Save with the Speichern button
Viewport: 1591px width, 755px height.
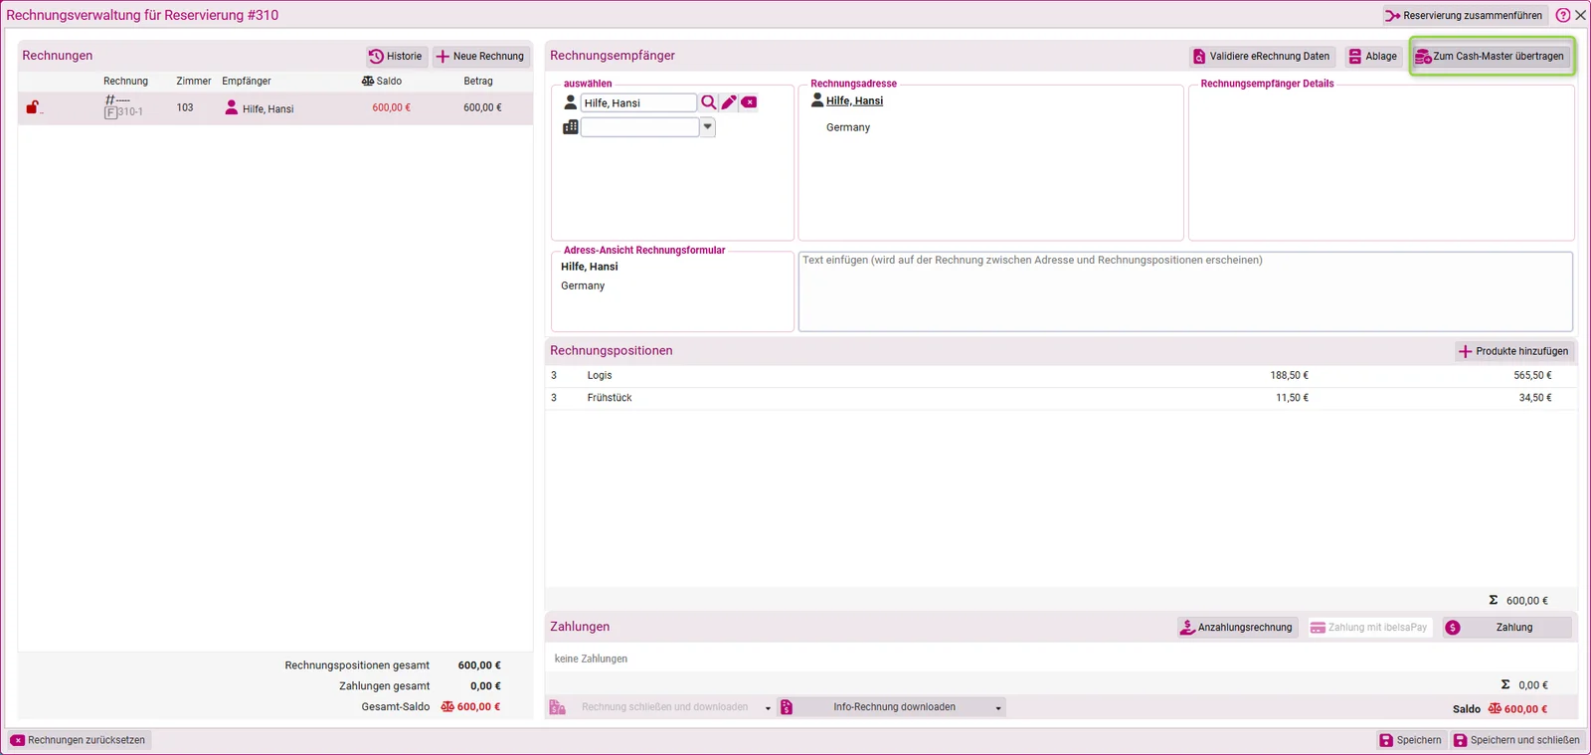[x=1410, y=740]
